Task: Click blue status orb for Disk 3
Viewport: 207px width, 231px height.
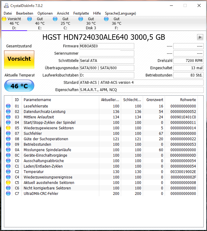Action: tap(81, 19)
